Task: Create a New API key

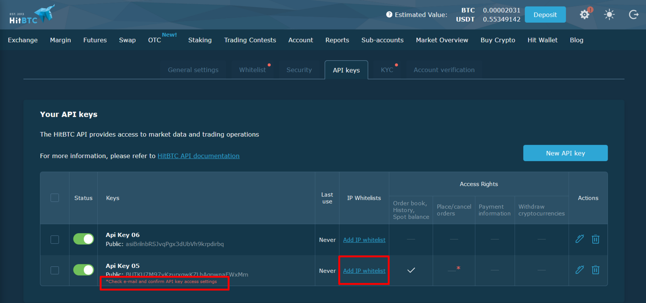Action: 565,153
